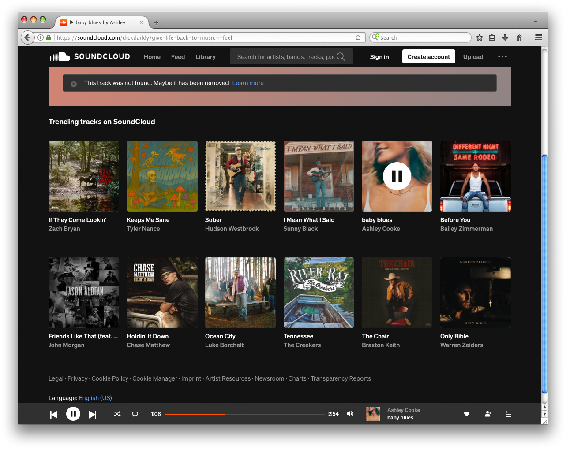Screen dimensions: 566x449
Task: Select the baby blues by Ashley browser tab
Action: (101, 22)
